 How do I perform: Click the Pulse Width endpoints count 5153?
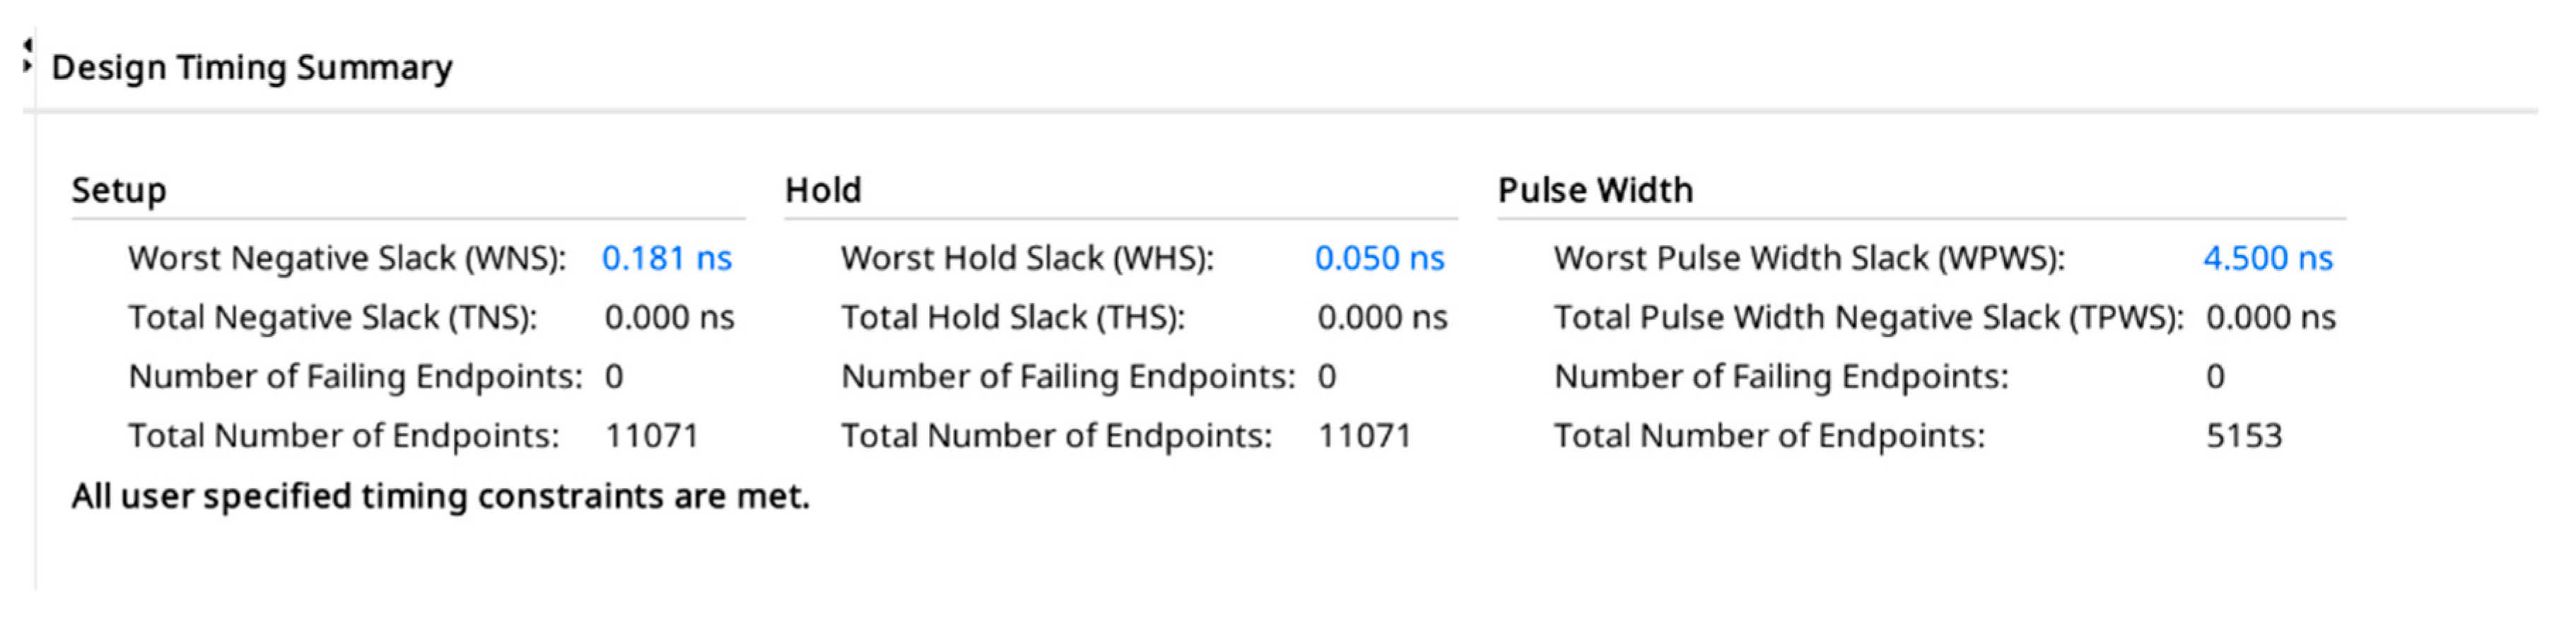click(x=2244, y=436)
